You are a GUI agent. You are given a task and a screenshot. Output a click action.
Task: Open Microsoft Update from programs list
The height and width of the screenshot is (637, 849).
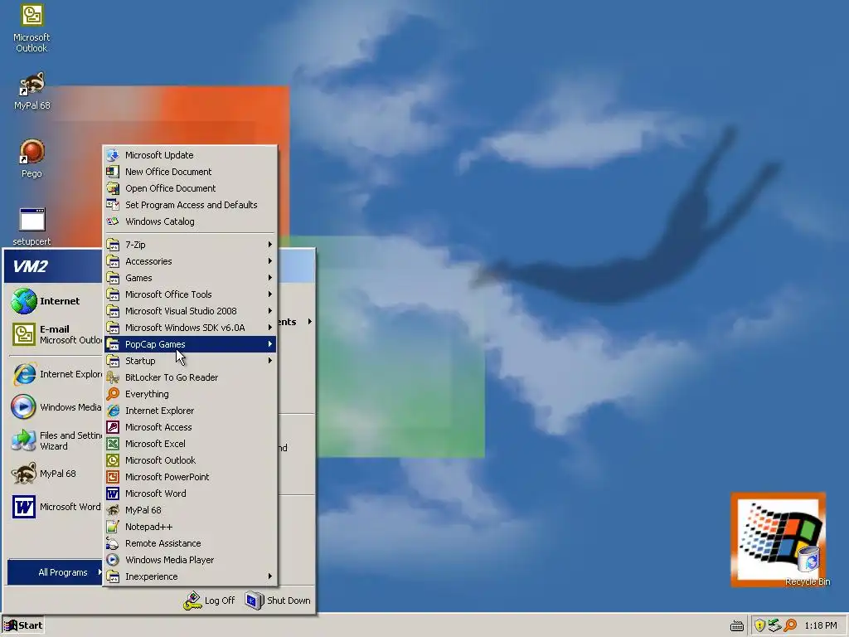click(190, 155)
